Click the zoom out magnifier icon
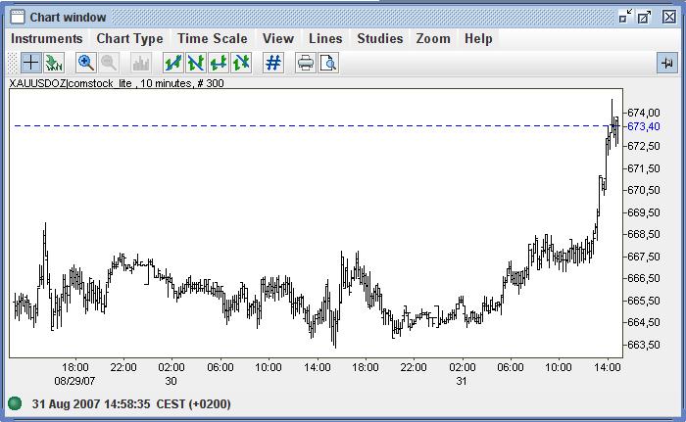686x422 pixels. click(109, 63)
